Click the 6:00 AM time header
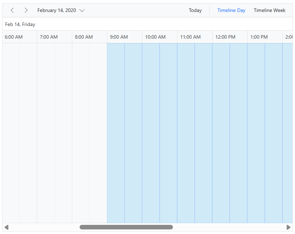The height and width of the screenshot is (234, 295). [x=20, y=37]
